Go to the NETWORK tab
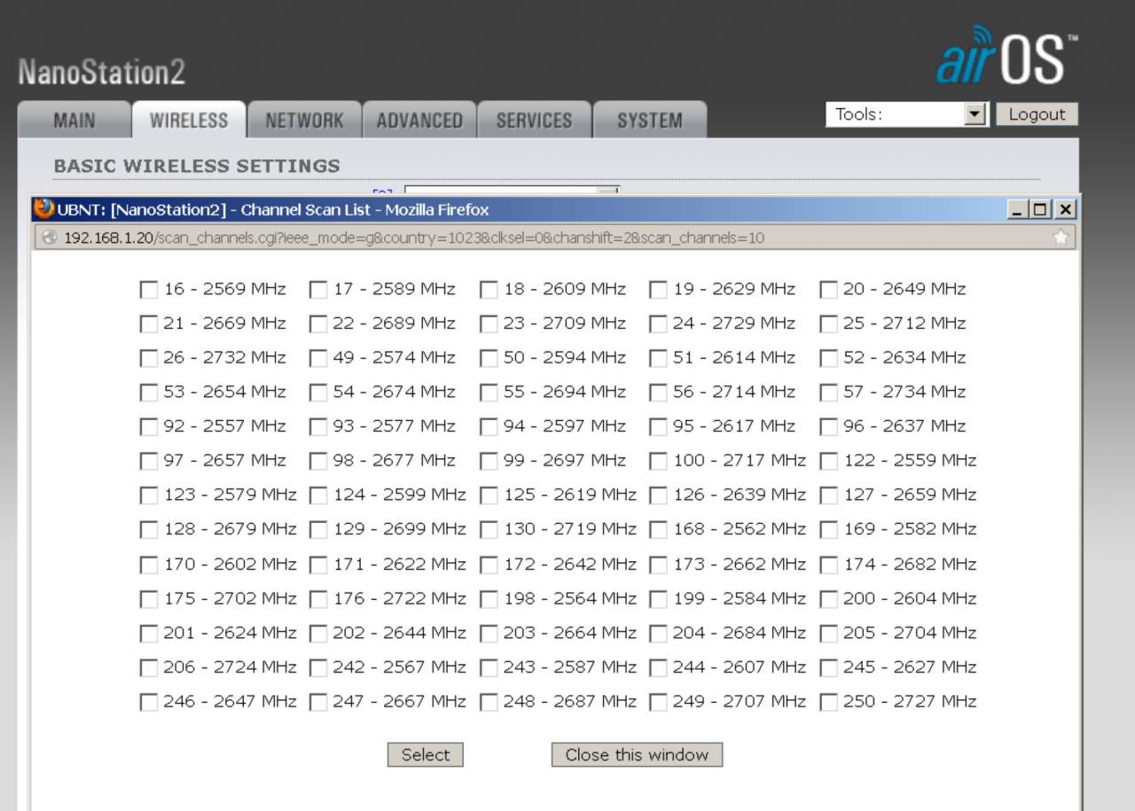Screen dimensions: 1135x811 click(304, 121)
